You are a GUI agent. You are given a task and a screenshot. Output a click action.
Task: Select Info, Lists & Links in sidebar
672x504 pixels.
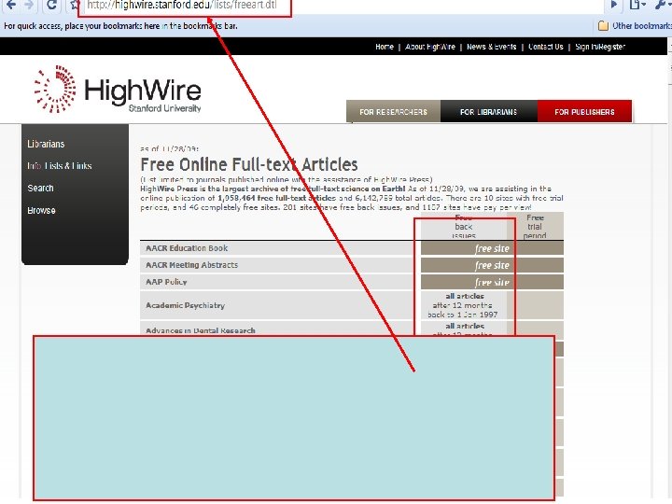pyautogui.click(x=60, y=166)
